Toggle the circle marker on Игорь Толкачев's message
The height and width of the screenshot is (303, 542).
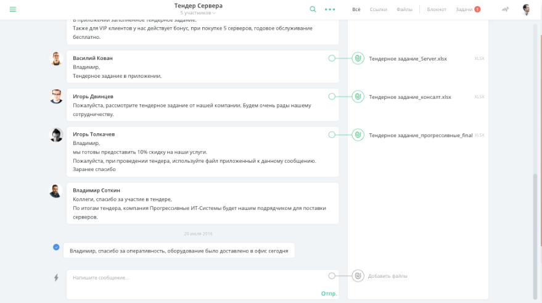332,135
